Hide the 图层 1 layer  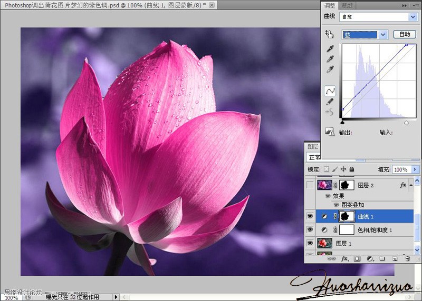(310, 243)
